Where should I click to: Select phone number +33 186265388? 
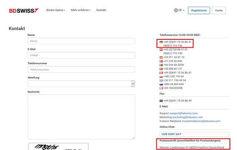(x=173, y=88)
